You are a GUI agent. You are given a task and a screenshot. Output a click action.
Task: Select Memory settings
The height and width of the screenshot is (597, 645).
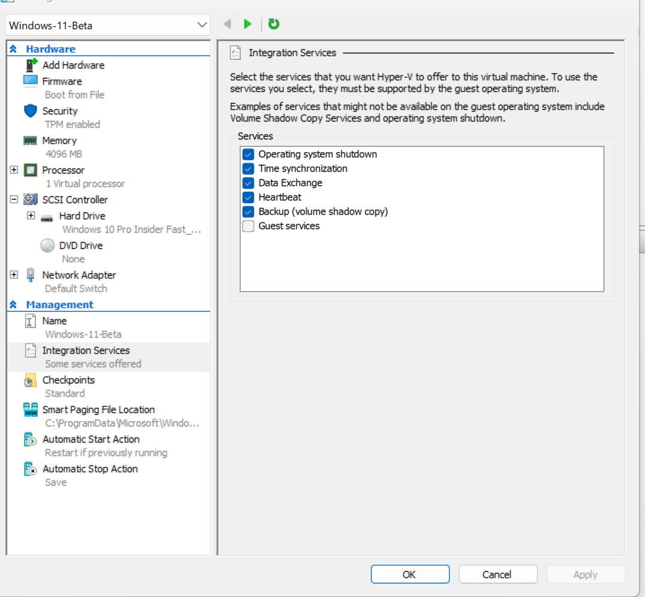(59, 140)
